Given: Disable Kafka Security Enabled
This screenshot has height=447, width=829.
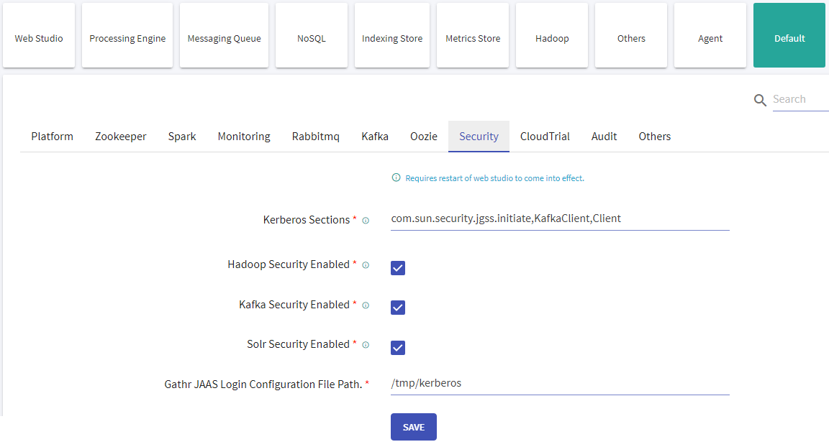Looking at the screenshot, I should pyautogui.click(x=398, y=308).
